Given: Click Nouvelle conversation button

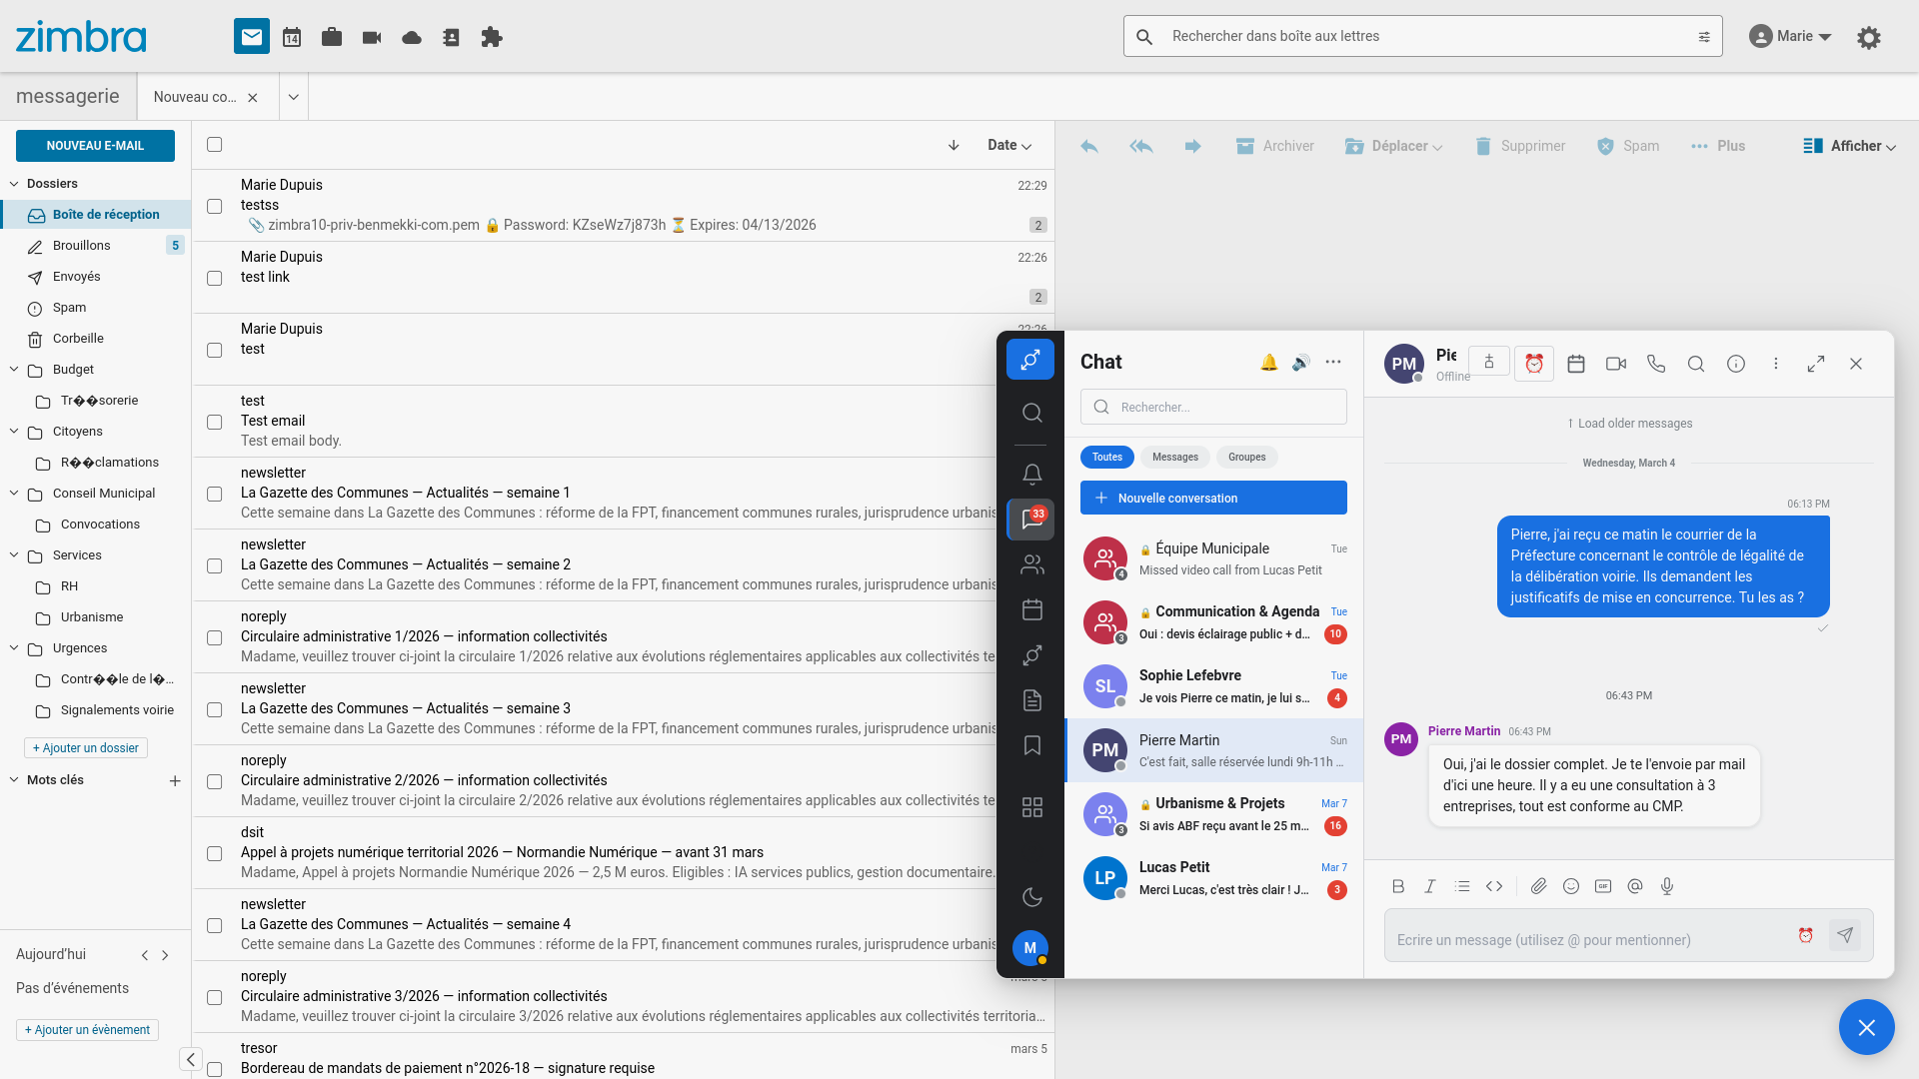Looking at the screenshot, I should coord(1212,498).
